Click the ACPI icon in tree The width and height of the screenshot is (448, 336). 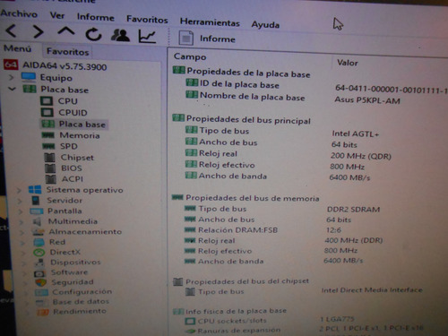click(x=51, y=179)
